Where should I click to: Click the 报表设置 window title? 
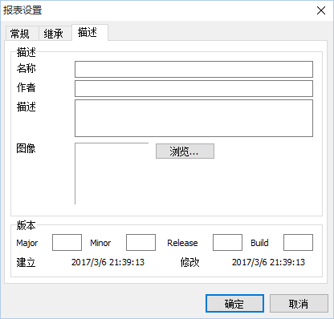tap(22, 10)
